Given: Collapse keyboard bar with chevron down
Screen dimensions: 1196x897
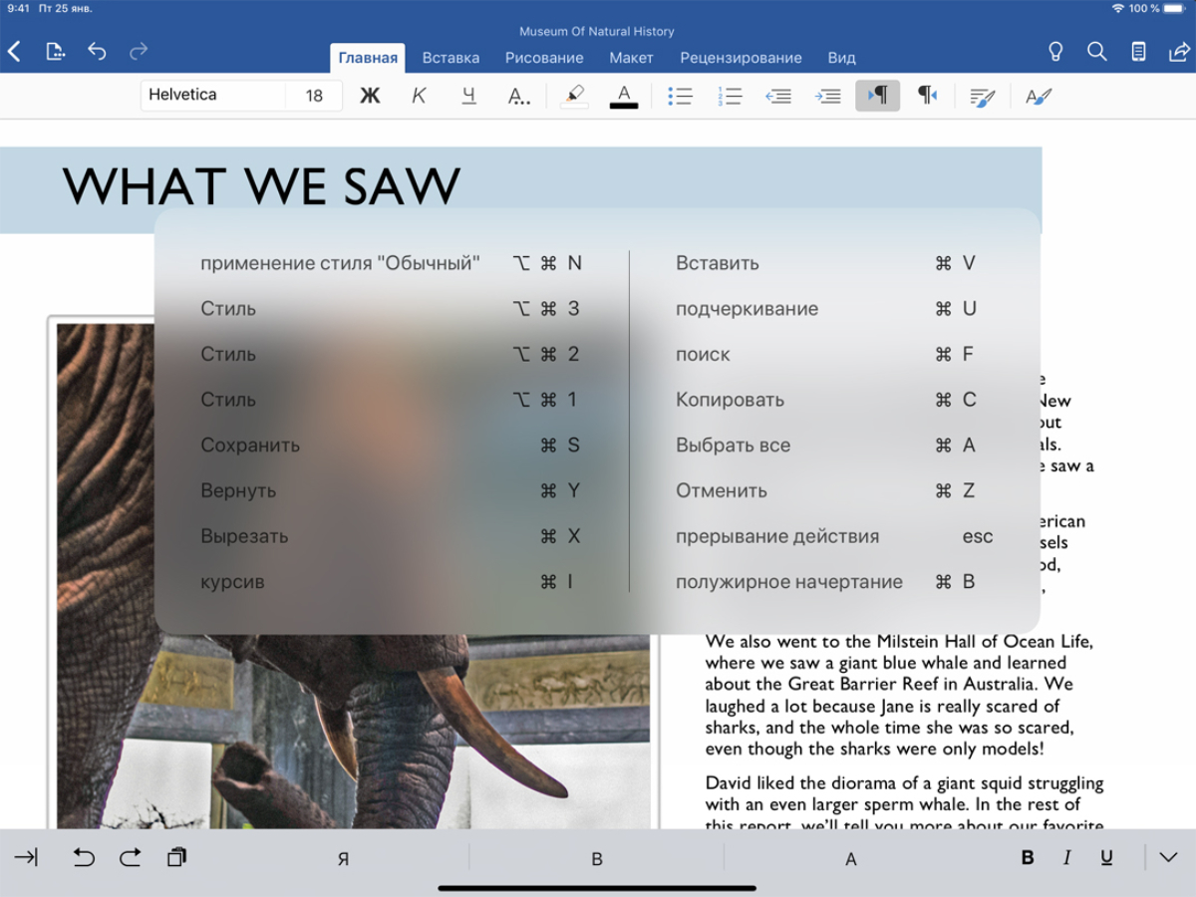Looking at the screenshot, I should coord(1169,857).
